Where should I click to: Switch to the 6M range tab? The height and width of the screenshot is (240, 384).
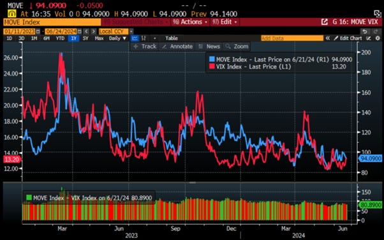47,38
